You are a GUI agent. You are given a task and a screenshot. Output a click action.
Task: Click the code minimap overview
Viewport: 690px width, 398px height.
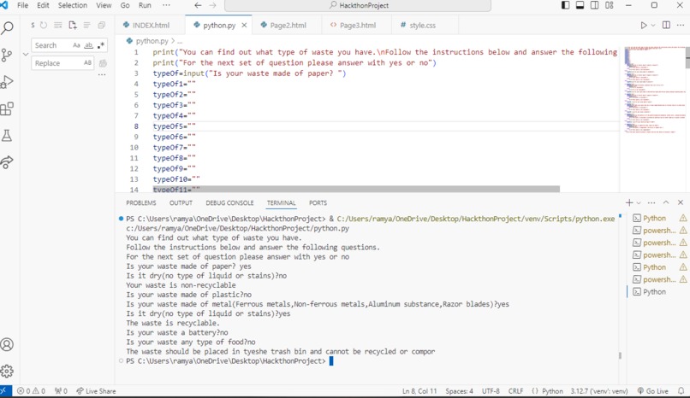coord(654,90)
